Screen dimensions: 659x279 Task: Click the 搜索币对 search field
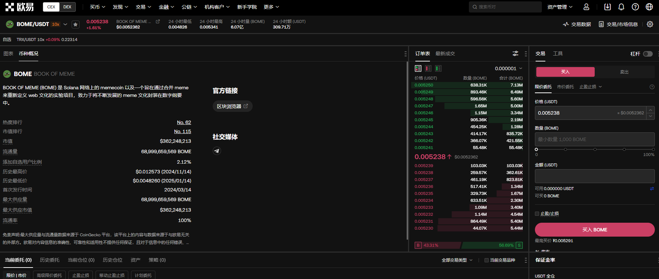pyautogui.click(x=505, y=7)
